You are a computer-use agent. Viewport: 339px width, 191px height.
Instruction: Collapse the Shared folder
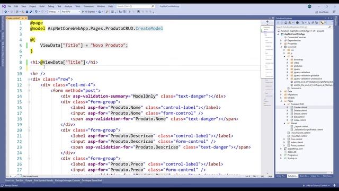point(284,123)
